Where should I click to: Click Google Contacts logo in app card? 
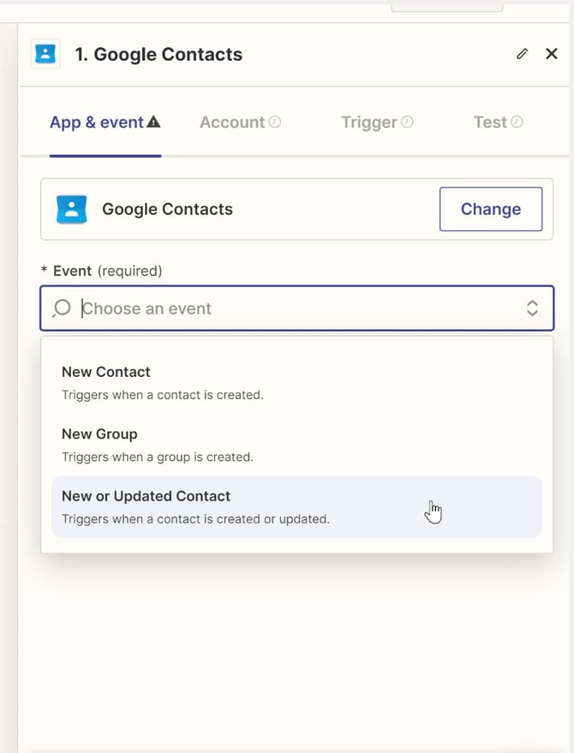pos(72,209)
